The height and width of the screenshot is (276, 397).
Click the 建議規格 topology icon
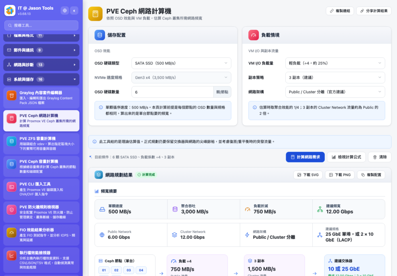(x=320, y=235)
